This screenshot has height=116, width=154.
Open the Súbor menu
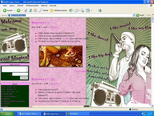(5, 6)
